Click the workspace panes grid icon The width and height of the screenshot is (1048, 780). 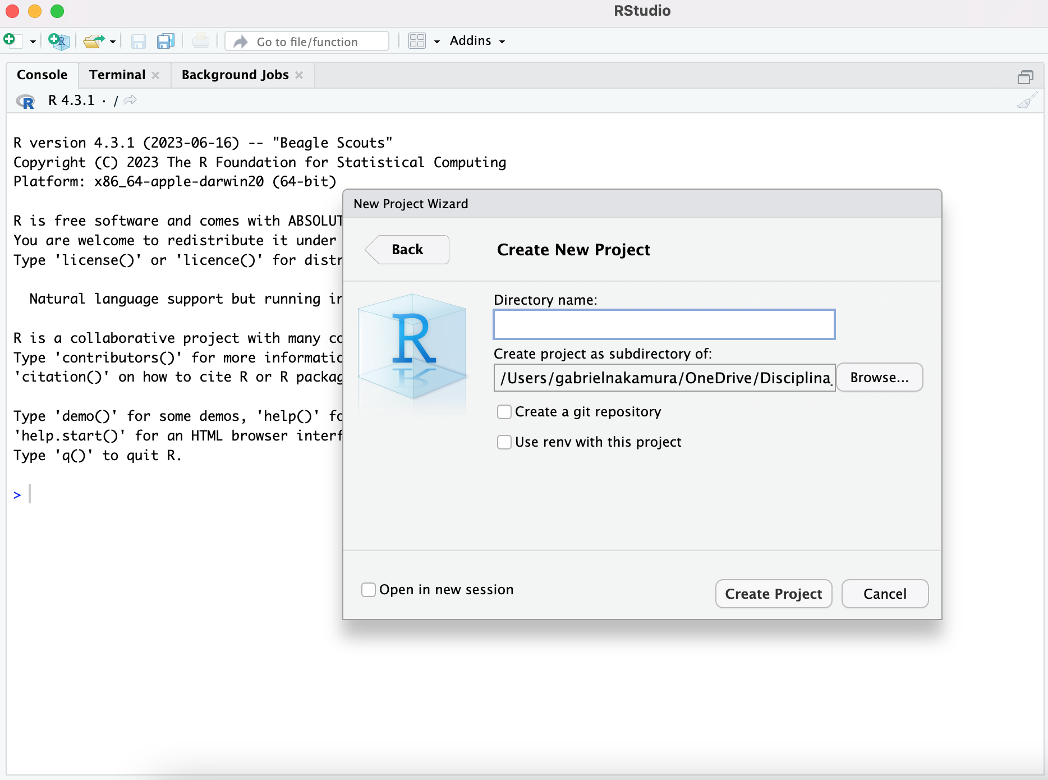point(417,41)
